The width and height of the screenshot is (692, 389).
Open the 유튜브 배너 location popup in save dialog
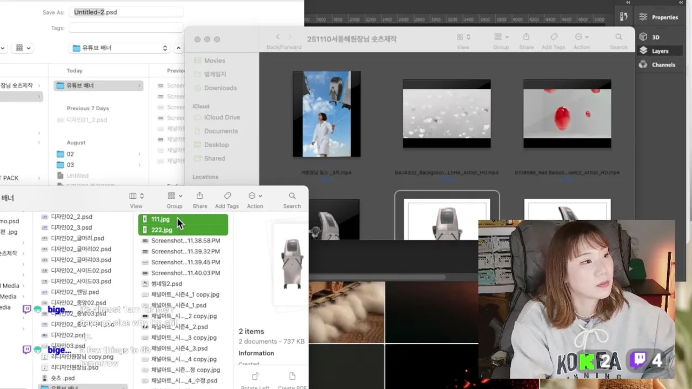coord(119,48)
